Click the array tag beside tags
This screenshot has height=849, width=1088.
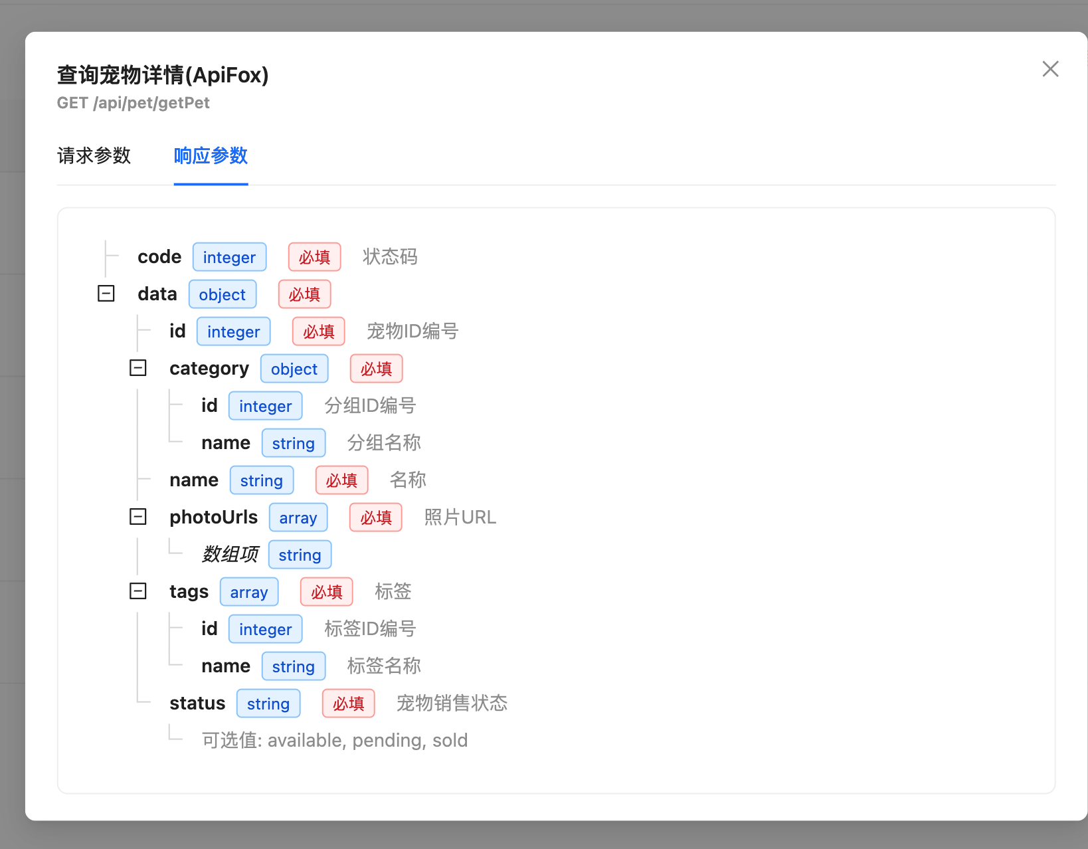(249, 592)
